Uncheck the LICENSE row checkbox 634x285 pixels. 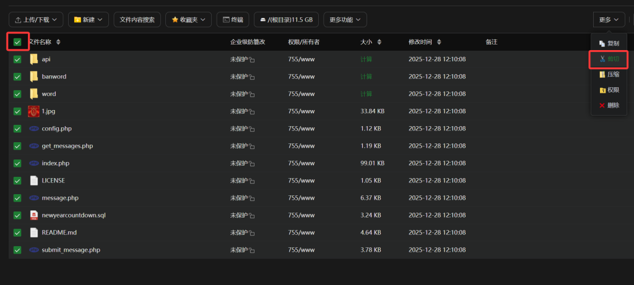click(17, 181)
